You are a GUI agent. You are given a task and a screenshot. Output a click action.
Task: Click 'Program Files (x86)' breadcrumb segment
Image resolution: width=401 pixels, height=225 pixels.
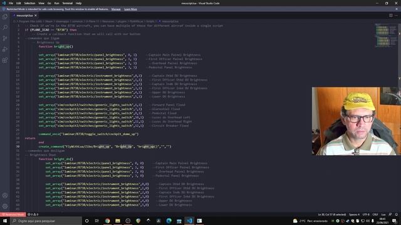tap(30, 21)
